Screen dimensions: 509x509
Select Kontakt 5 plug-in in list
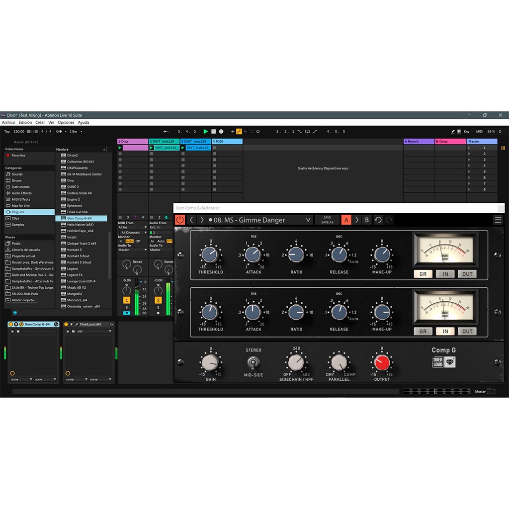(x=81, y=250)
